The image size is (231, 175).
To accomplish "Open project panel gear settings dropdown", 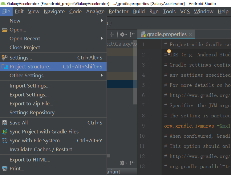I will click(123, 35).
